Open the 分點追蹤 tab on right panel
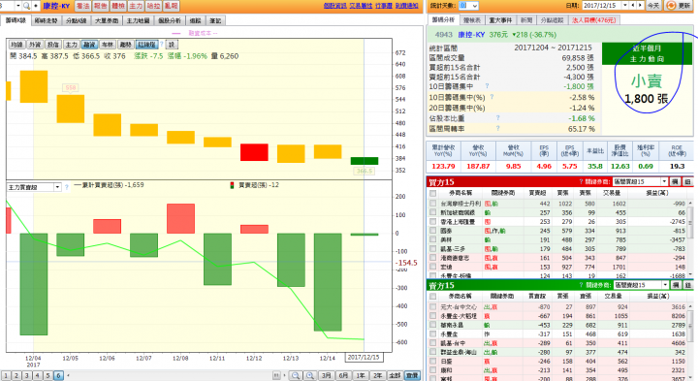Screen dimensions: 698x381 coord(552,20)
